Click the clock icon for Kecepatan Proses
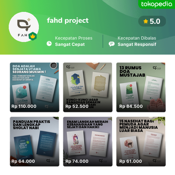The height and width of the screenshot is (175, 175). click(49, 43)
